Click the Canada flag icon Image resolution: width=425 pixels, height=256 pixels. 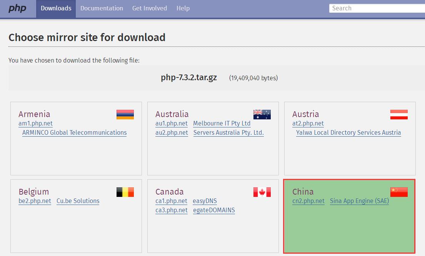262,192
